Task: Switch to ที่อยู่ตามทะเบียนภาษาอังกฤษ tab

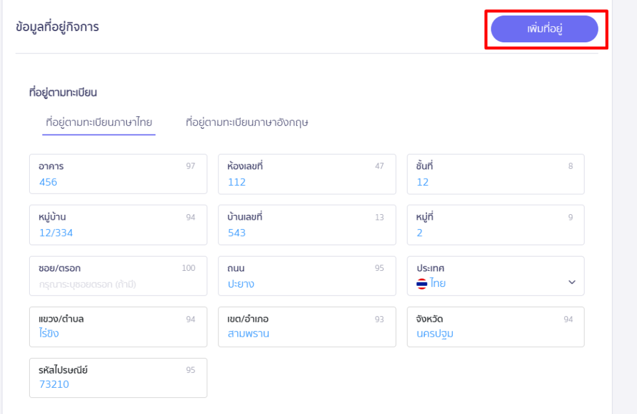Action: click(247, 122)
